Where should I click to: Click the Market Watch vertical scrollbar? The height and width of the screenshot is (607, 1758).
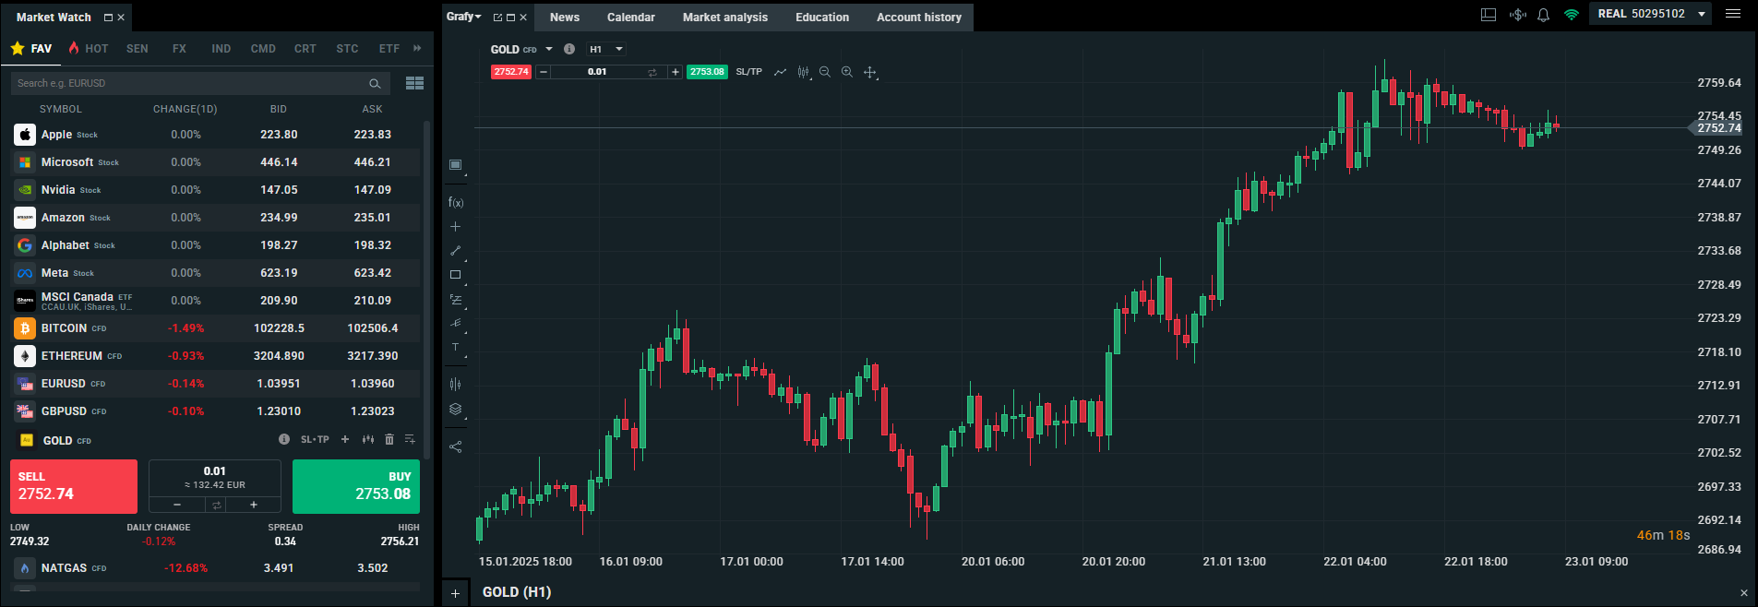point(426,277)
